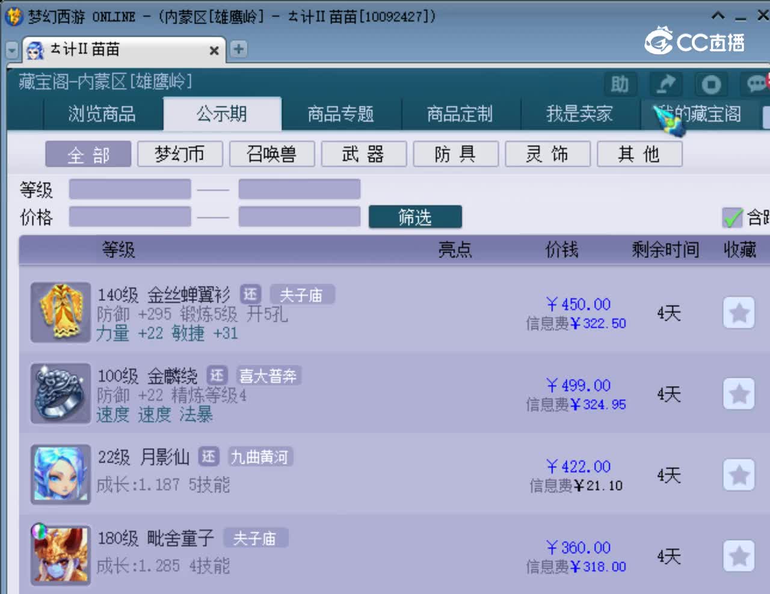This screenshot has width=770, height=594.
Task: Toggle the star for 毗舍童子
Action: [739, 556]
